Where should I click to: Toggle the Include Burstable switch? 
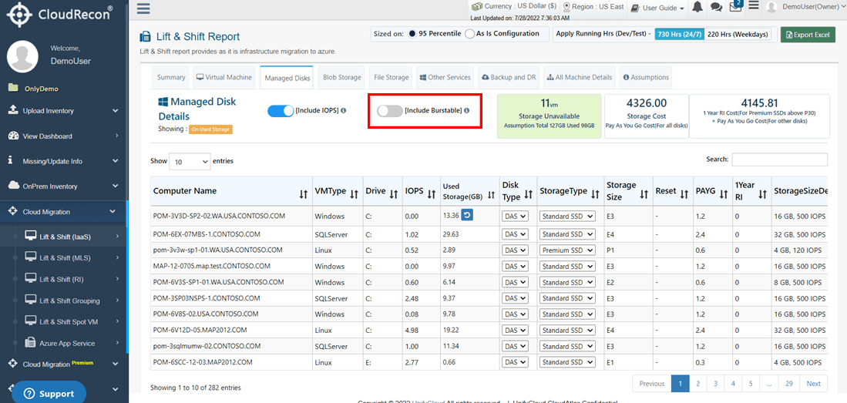pyautogui.click(x=389, y=111)
